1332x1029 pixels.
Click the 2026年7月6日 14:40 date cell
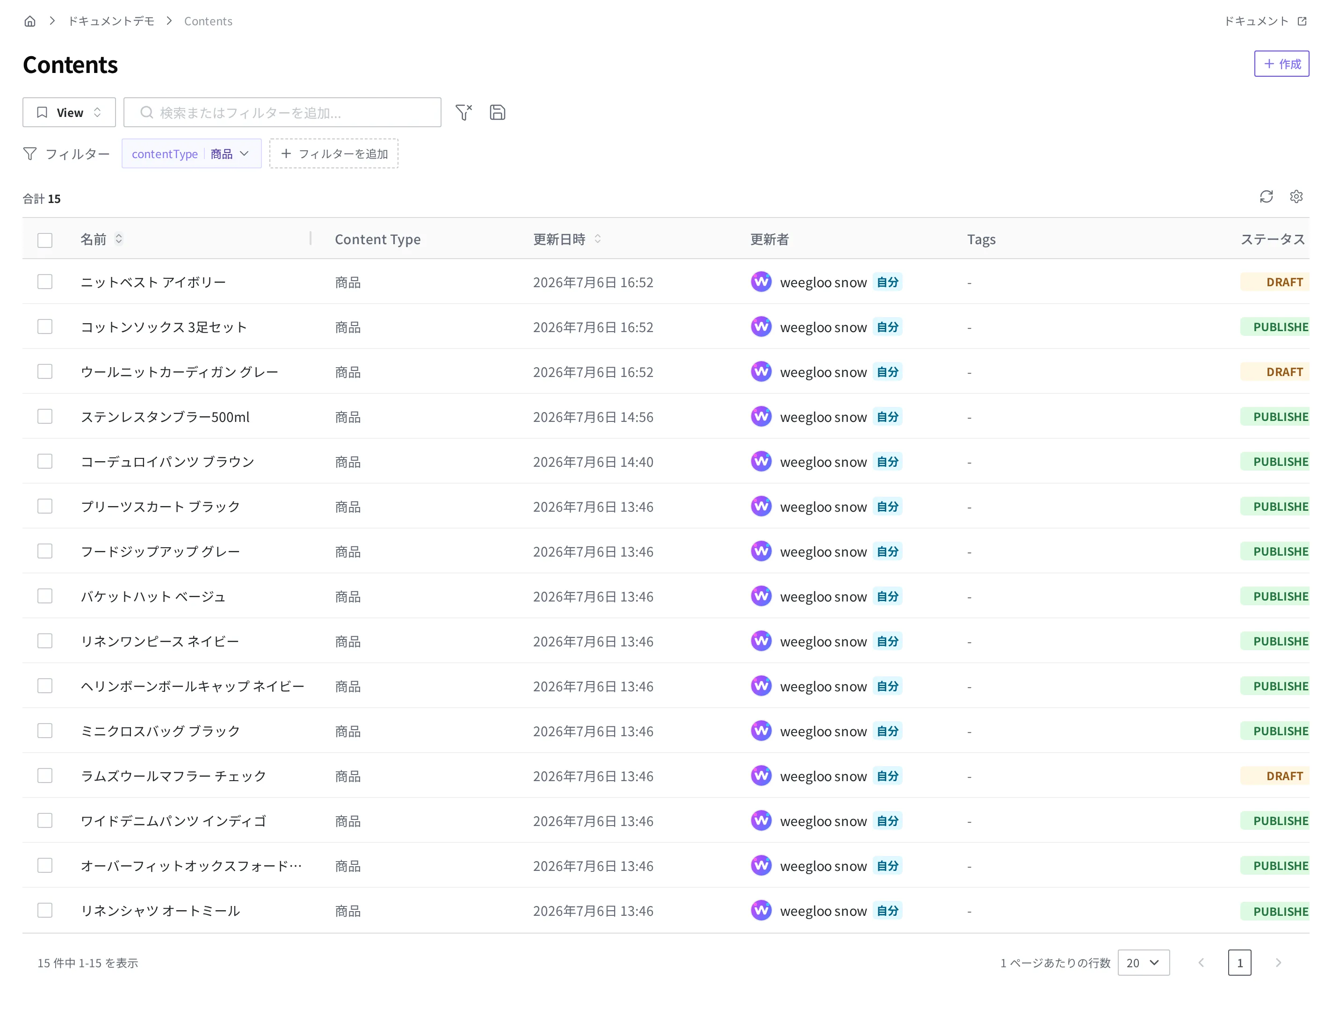(593, 462)
